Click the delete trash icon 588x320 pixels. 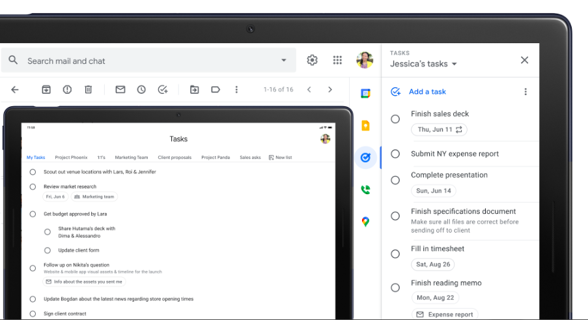pyautogui.click(x=89, y=89)
